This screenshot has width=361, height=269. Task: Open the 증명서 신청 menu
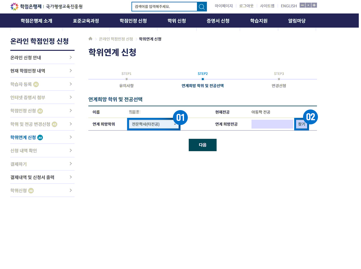click(x=218, y=21)
